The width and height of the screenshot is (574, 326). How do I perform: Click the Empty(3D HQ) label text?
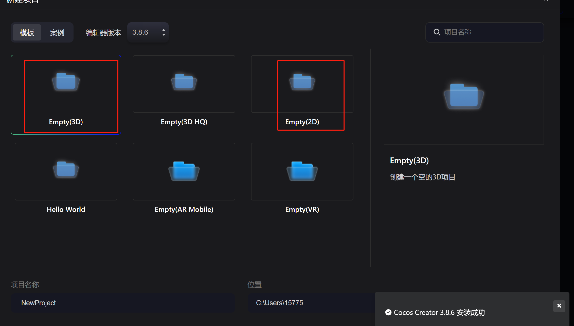pos(184,122)
